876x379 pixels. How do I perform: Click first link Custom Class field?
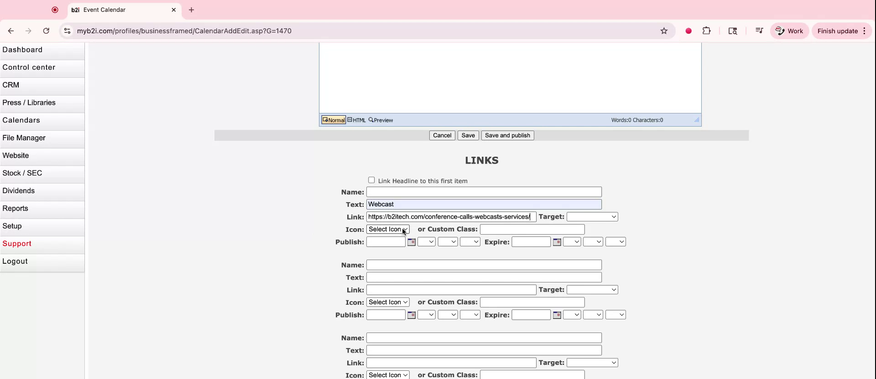click(x=532, y=229)
